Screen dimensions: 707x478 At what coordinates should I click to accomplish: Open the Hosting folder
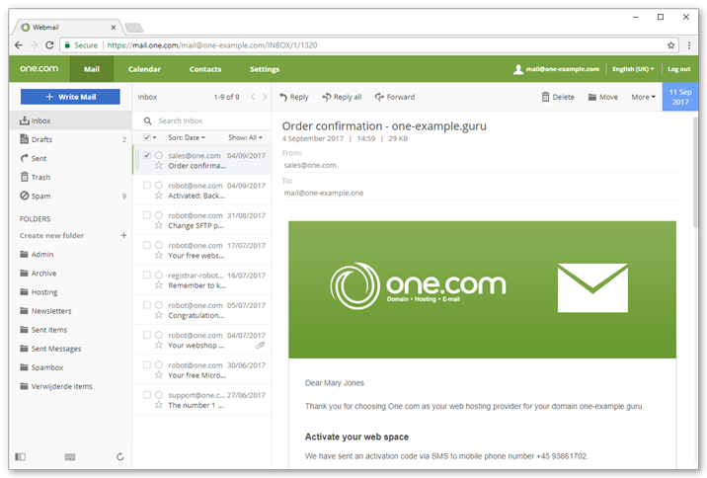coord(70,292)
